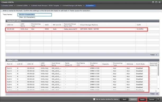Click the Capacity column header
Screen dimensions: 162x102
[105, 64]
